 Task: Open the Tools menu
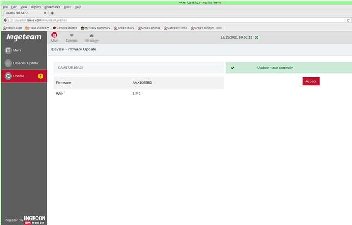[x=67, y=7]
